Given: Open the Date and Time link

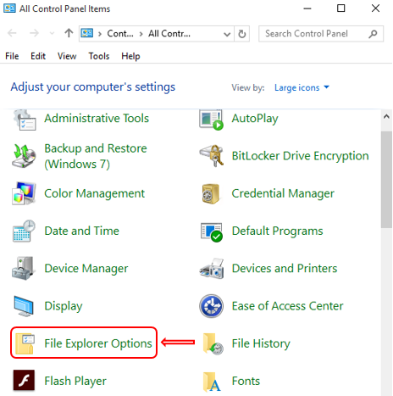Looking at the screenshot, I should point(82,231).
